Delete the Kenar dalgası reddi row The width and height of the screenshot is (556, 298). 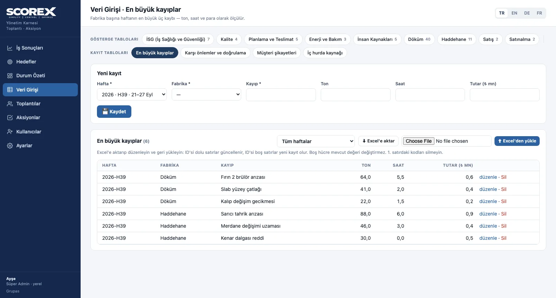(504, 238)
